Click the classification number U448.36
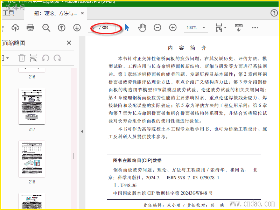Screen dimensions: 280x210 pyautogui.click(x=128, y=185)
